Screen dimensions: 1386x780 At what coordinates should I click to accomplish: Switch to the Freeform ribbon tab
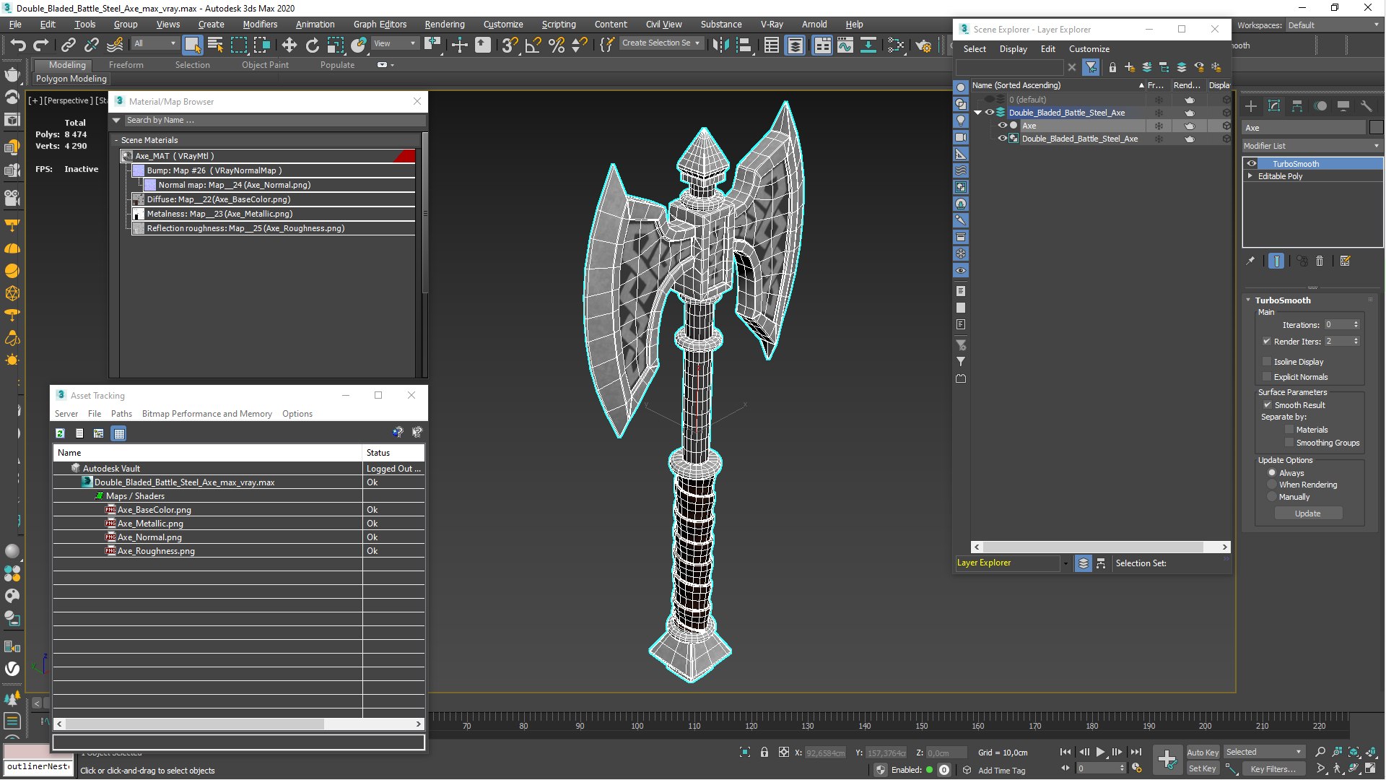click(126, 65)
